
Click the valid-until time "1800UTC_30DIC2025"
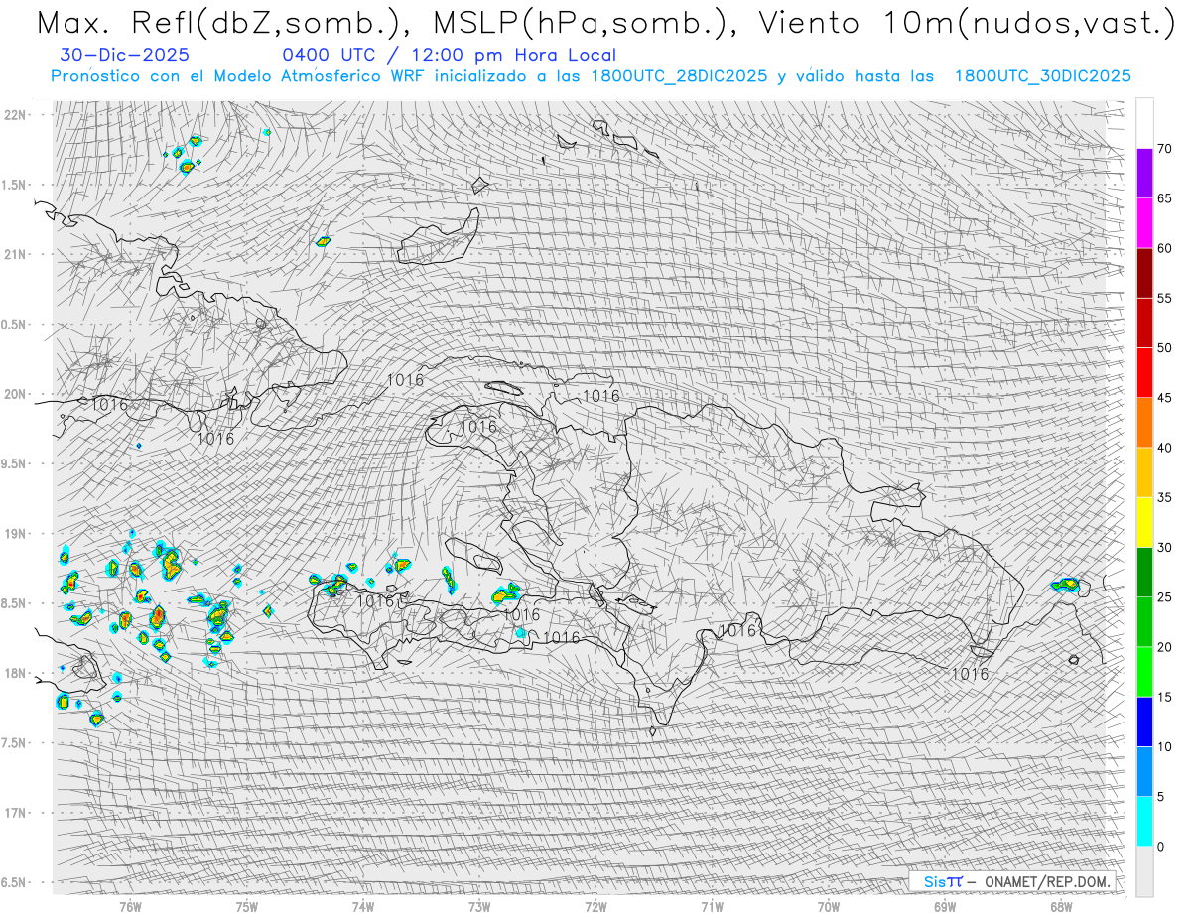coord(1043,75)
